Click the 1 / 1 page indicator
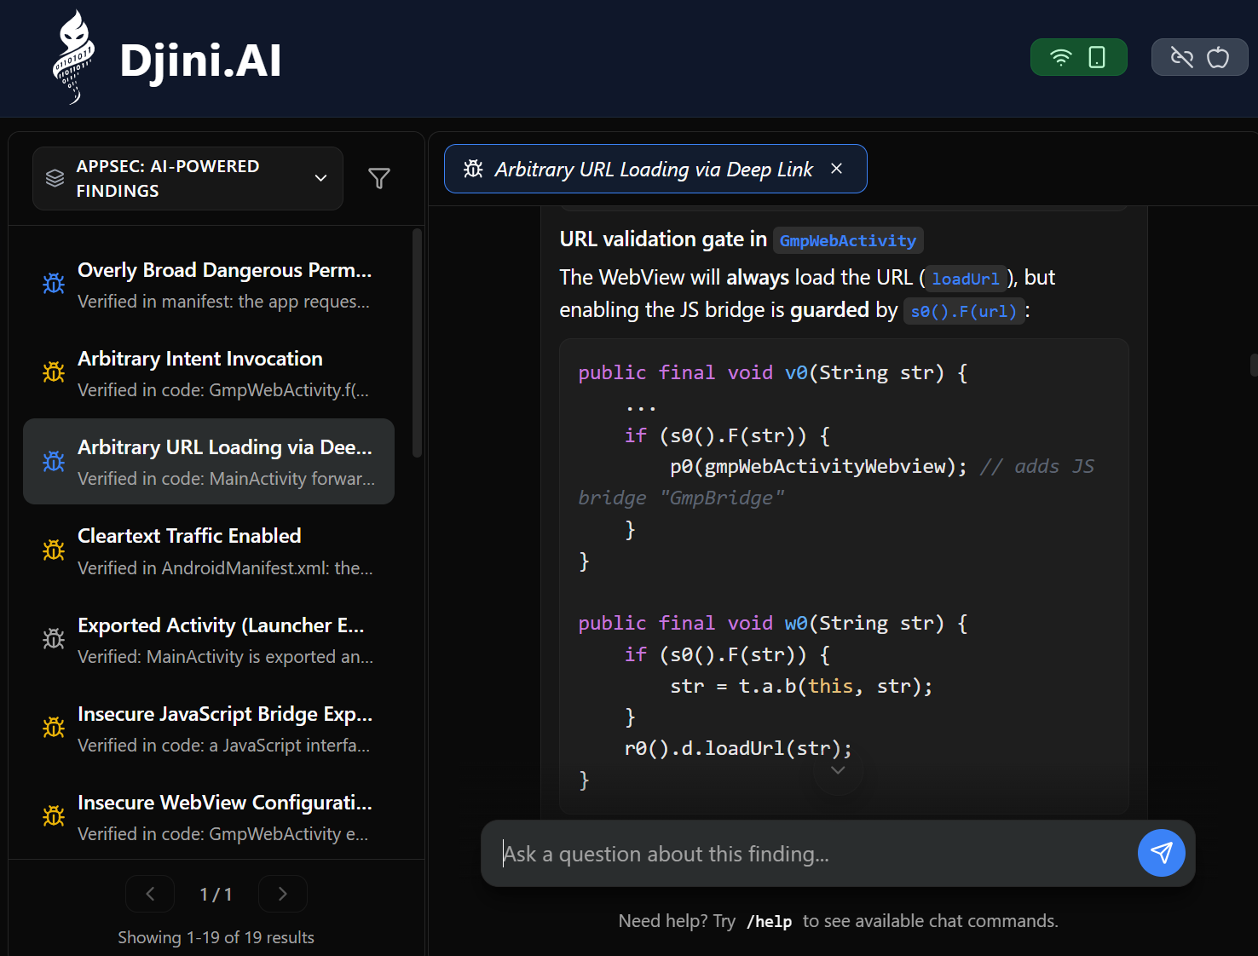 [216, 894]
